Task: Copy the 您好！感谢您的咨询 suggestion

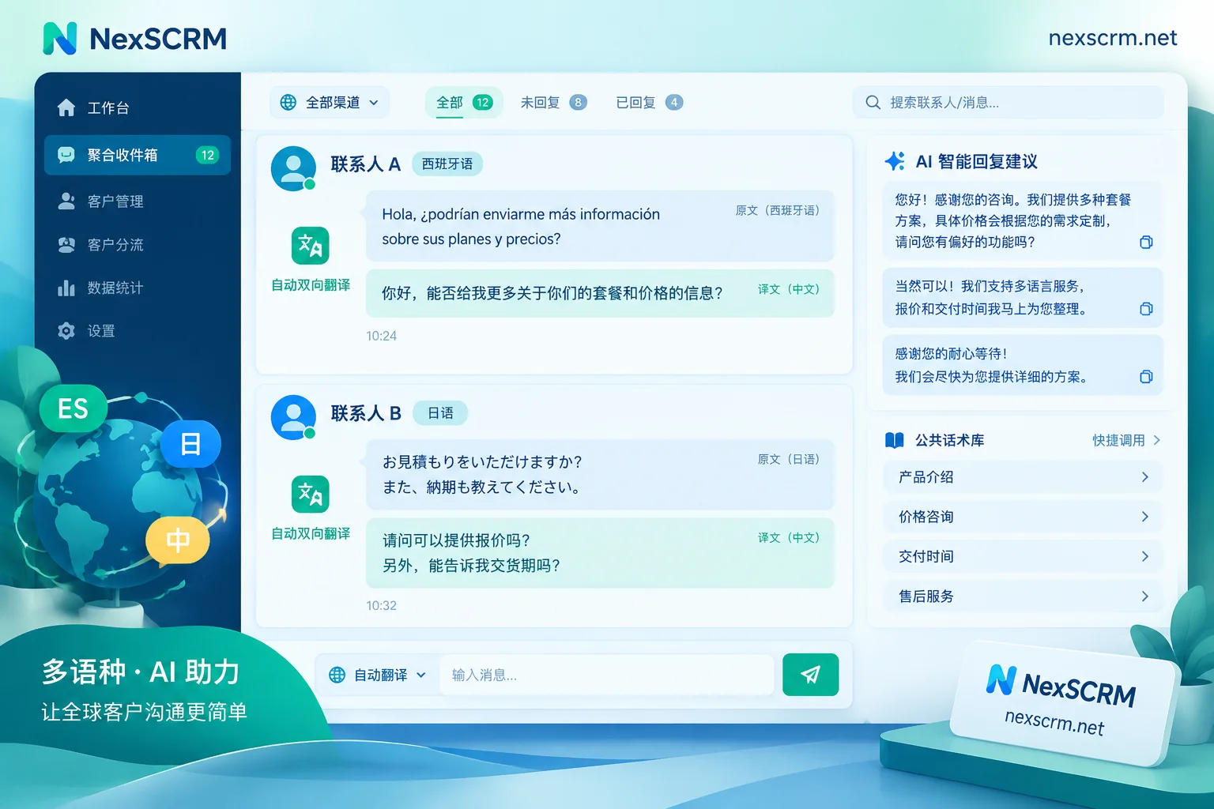Action: tap(1146, 242)
